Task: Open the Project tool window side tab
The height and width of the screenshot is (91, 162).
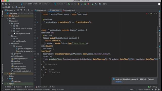Action: [2, 13]
